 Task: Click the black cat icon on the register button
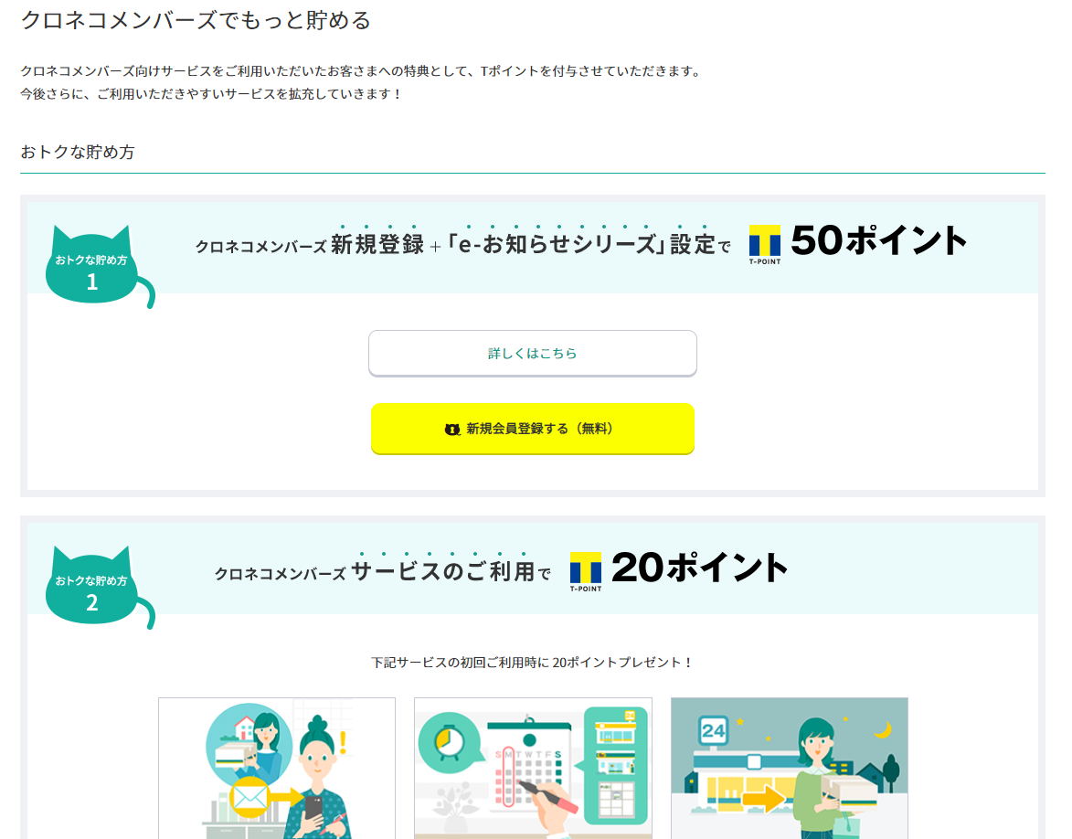(451, 430)
